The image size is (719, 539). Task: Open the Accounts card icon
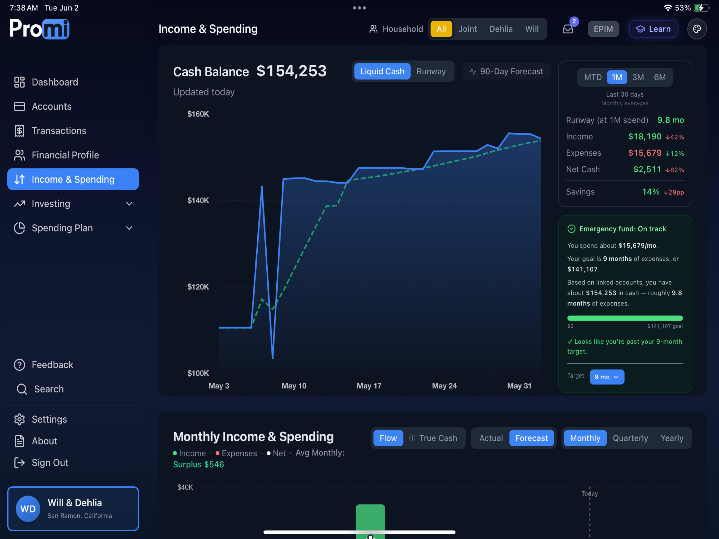point(19,106)
